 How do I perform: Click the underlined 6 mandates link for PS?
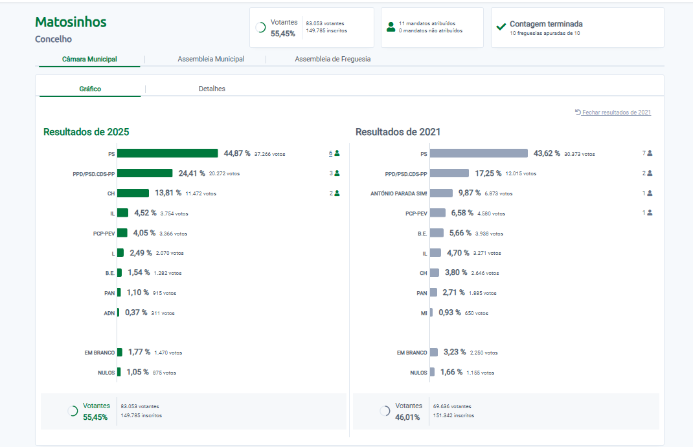[330, 153]
